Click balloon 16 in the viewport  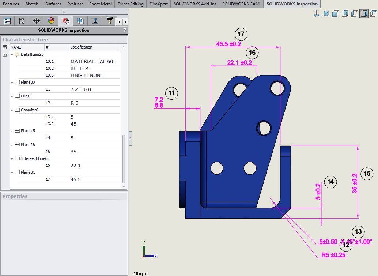click(x=252, y=53)
